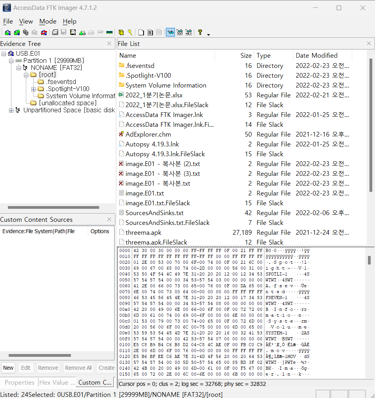Click the Remove All button
Viewport: 375px width, 398px height.
pyautogui.click(x=78, y=368)
